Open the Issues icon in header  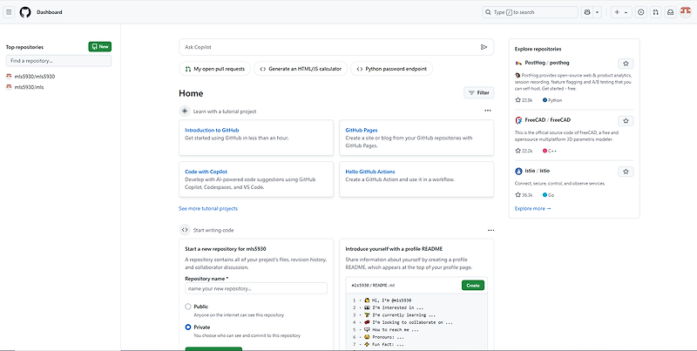coord(640,12)
